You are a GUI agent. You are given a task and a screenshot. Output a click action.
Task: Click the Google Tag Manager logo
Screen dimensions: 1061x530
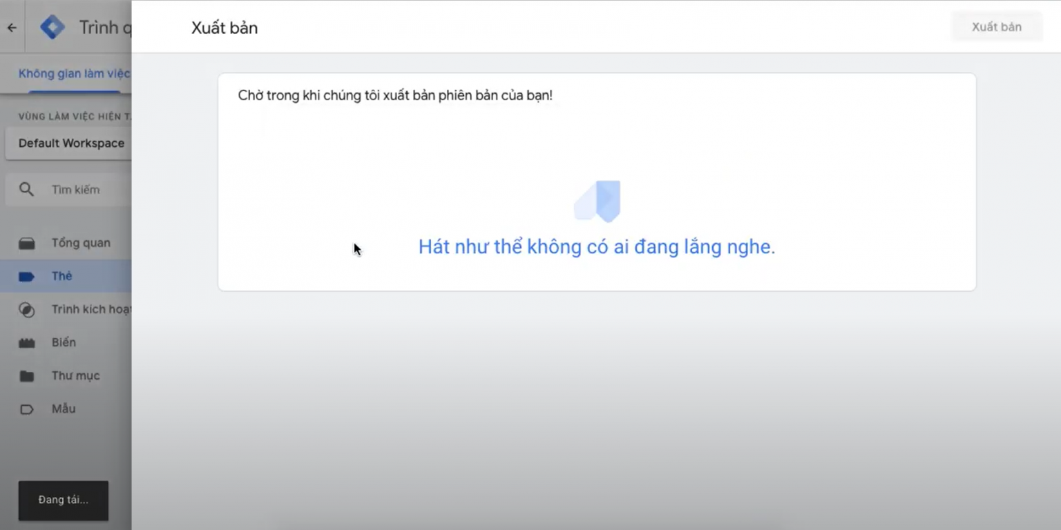coord(52,28)
